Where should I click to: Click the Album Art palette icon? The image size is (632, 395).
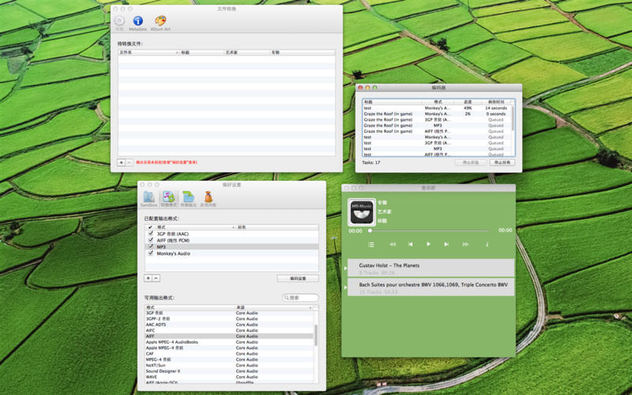coord(160,22)
